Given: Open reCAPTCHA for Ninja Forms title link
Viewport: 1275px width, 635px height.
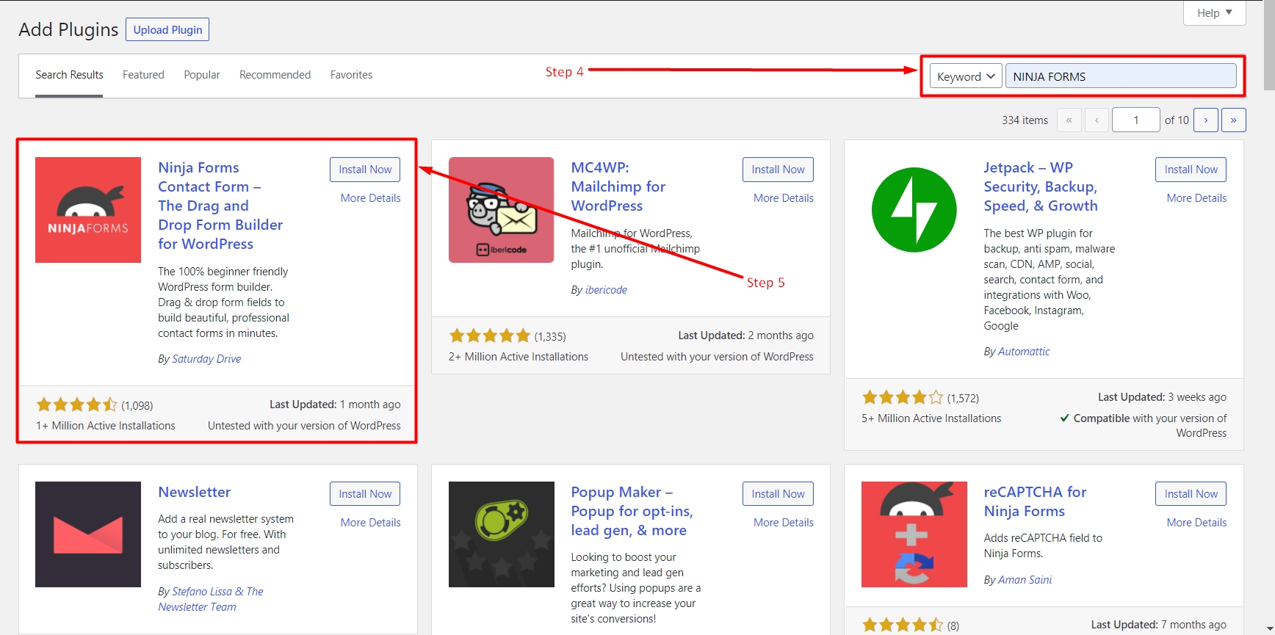Looking at the screenshot, I should pos(1035,501).
